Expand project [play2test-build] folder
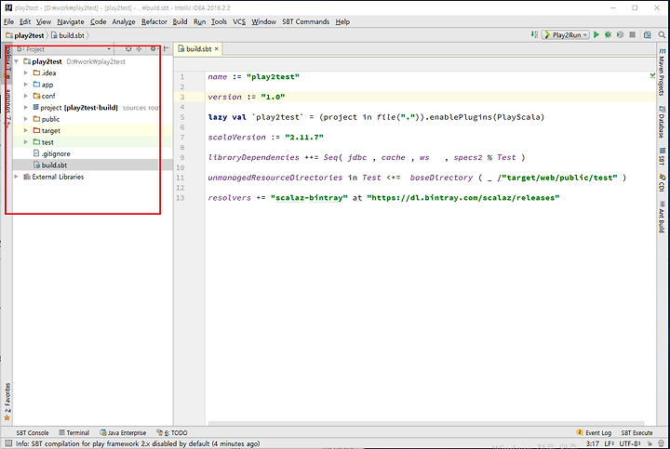The image size is (670, 449). point(26,108)
